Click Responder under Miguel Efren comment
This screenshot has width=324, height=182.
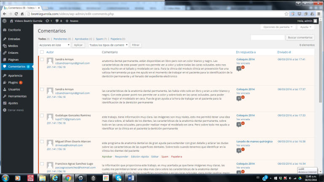click(x=121, y=157)
